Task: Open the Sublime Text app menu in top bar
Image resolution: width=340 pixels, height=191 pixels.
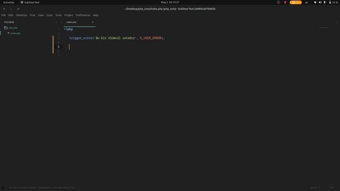Action: [30, 2]
